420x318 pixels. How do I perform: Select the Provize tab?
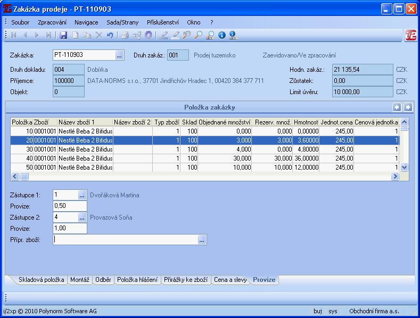pos(264,280)
